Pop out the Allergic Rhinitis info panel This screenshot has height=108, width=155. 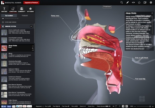pos(152,13)
